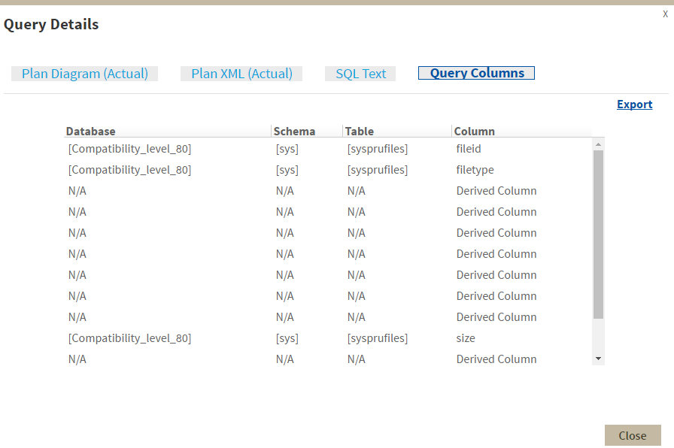674x448 pixels.
Task: Open the Plan Diagram (Actual) tab
Action: pyautogui.click(x=84, y=74)
